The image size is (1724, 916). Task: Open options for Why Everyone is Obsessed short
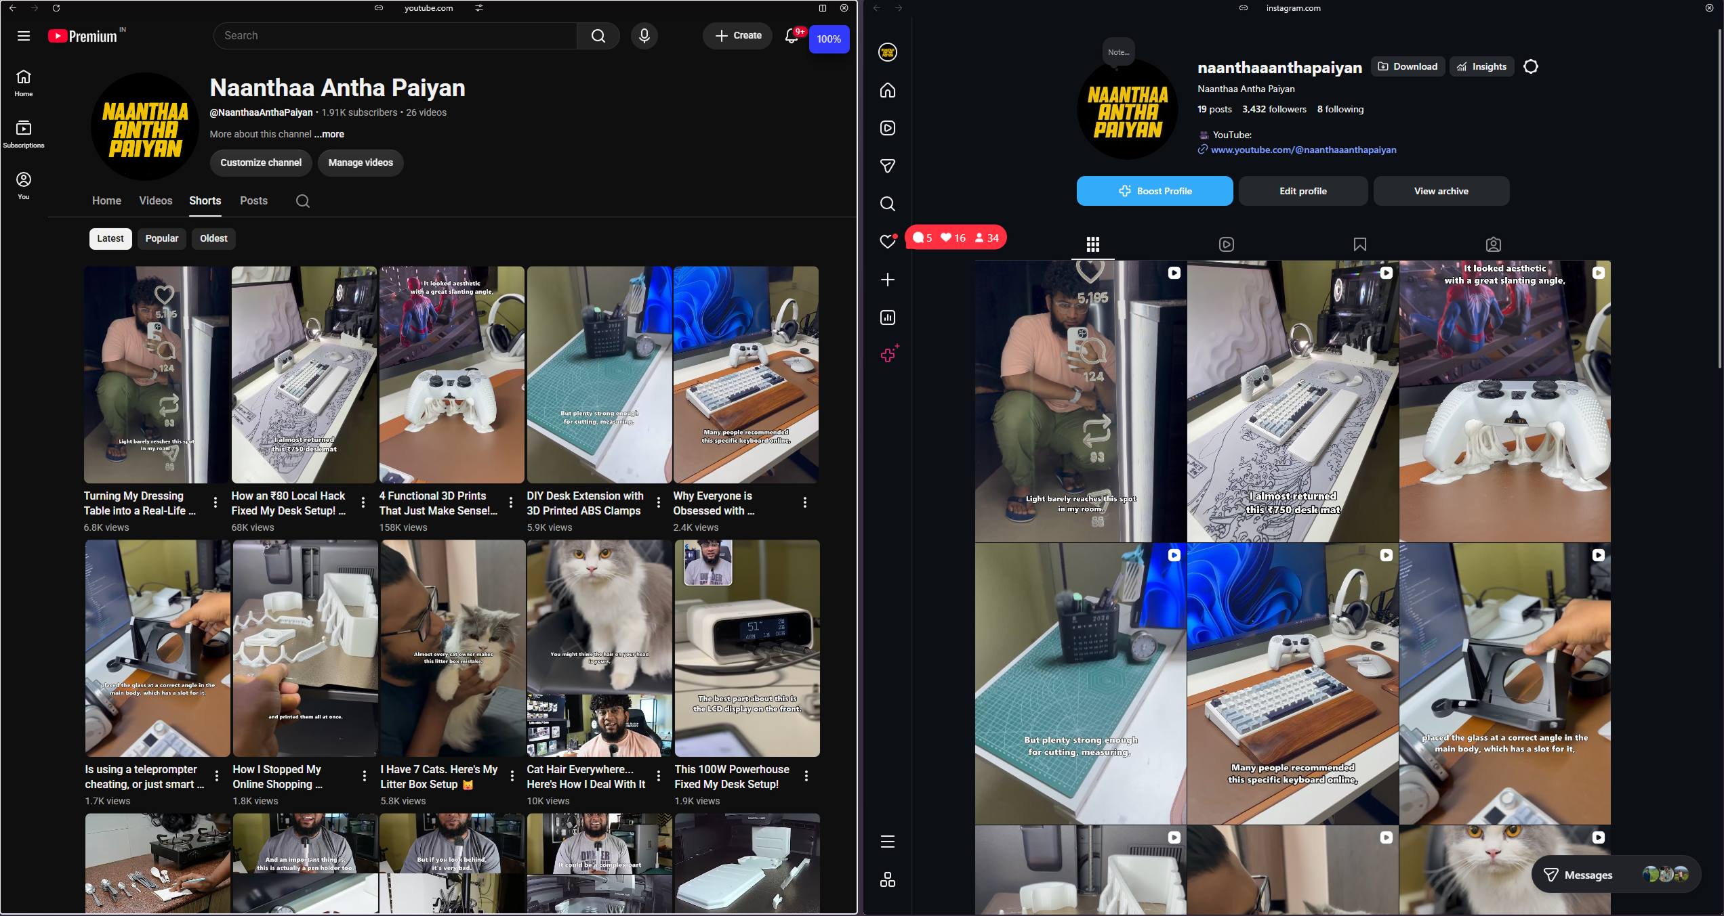[x=805, y=502]
